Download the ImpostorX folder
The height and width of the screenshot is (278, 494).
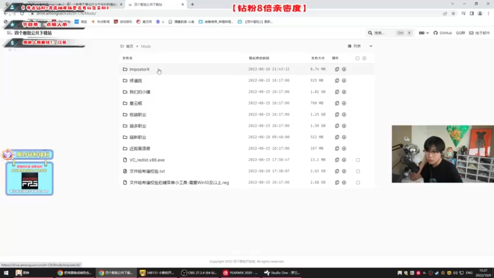coord(344,69)
